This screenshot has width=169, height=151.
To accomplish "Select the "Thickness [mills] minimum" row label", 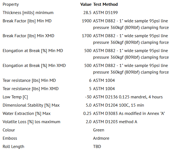I will (x=28, y=13).
